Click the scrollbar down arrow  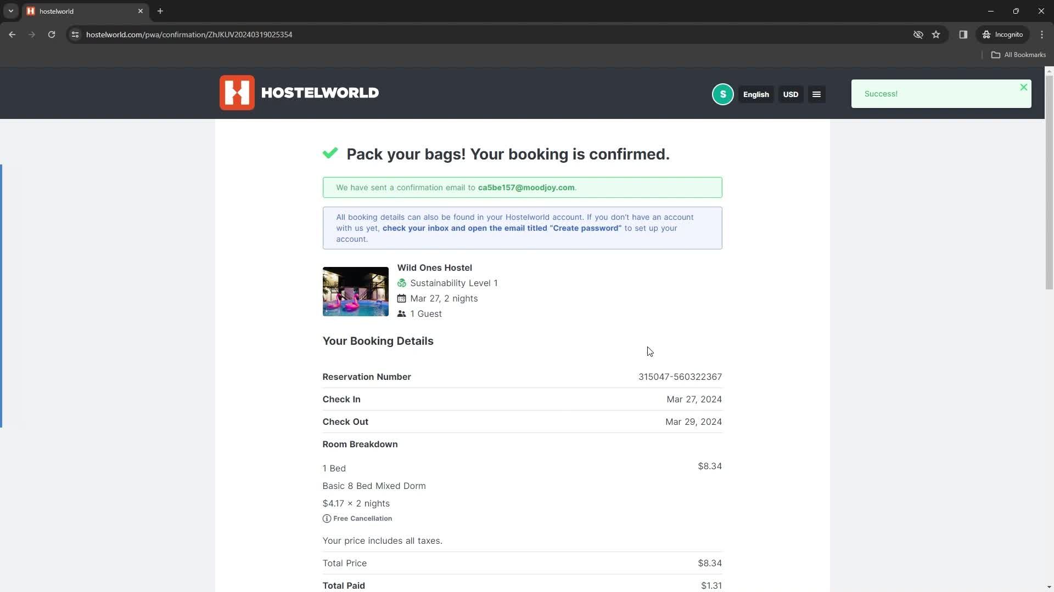coord(1049,587)
